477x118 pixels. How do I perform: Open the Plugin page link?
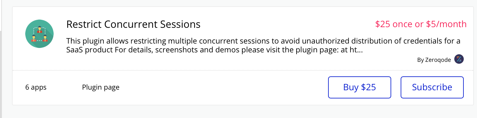(x=101, y=87)
